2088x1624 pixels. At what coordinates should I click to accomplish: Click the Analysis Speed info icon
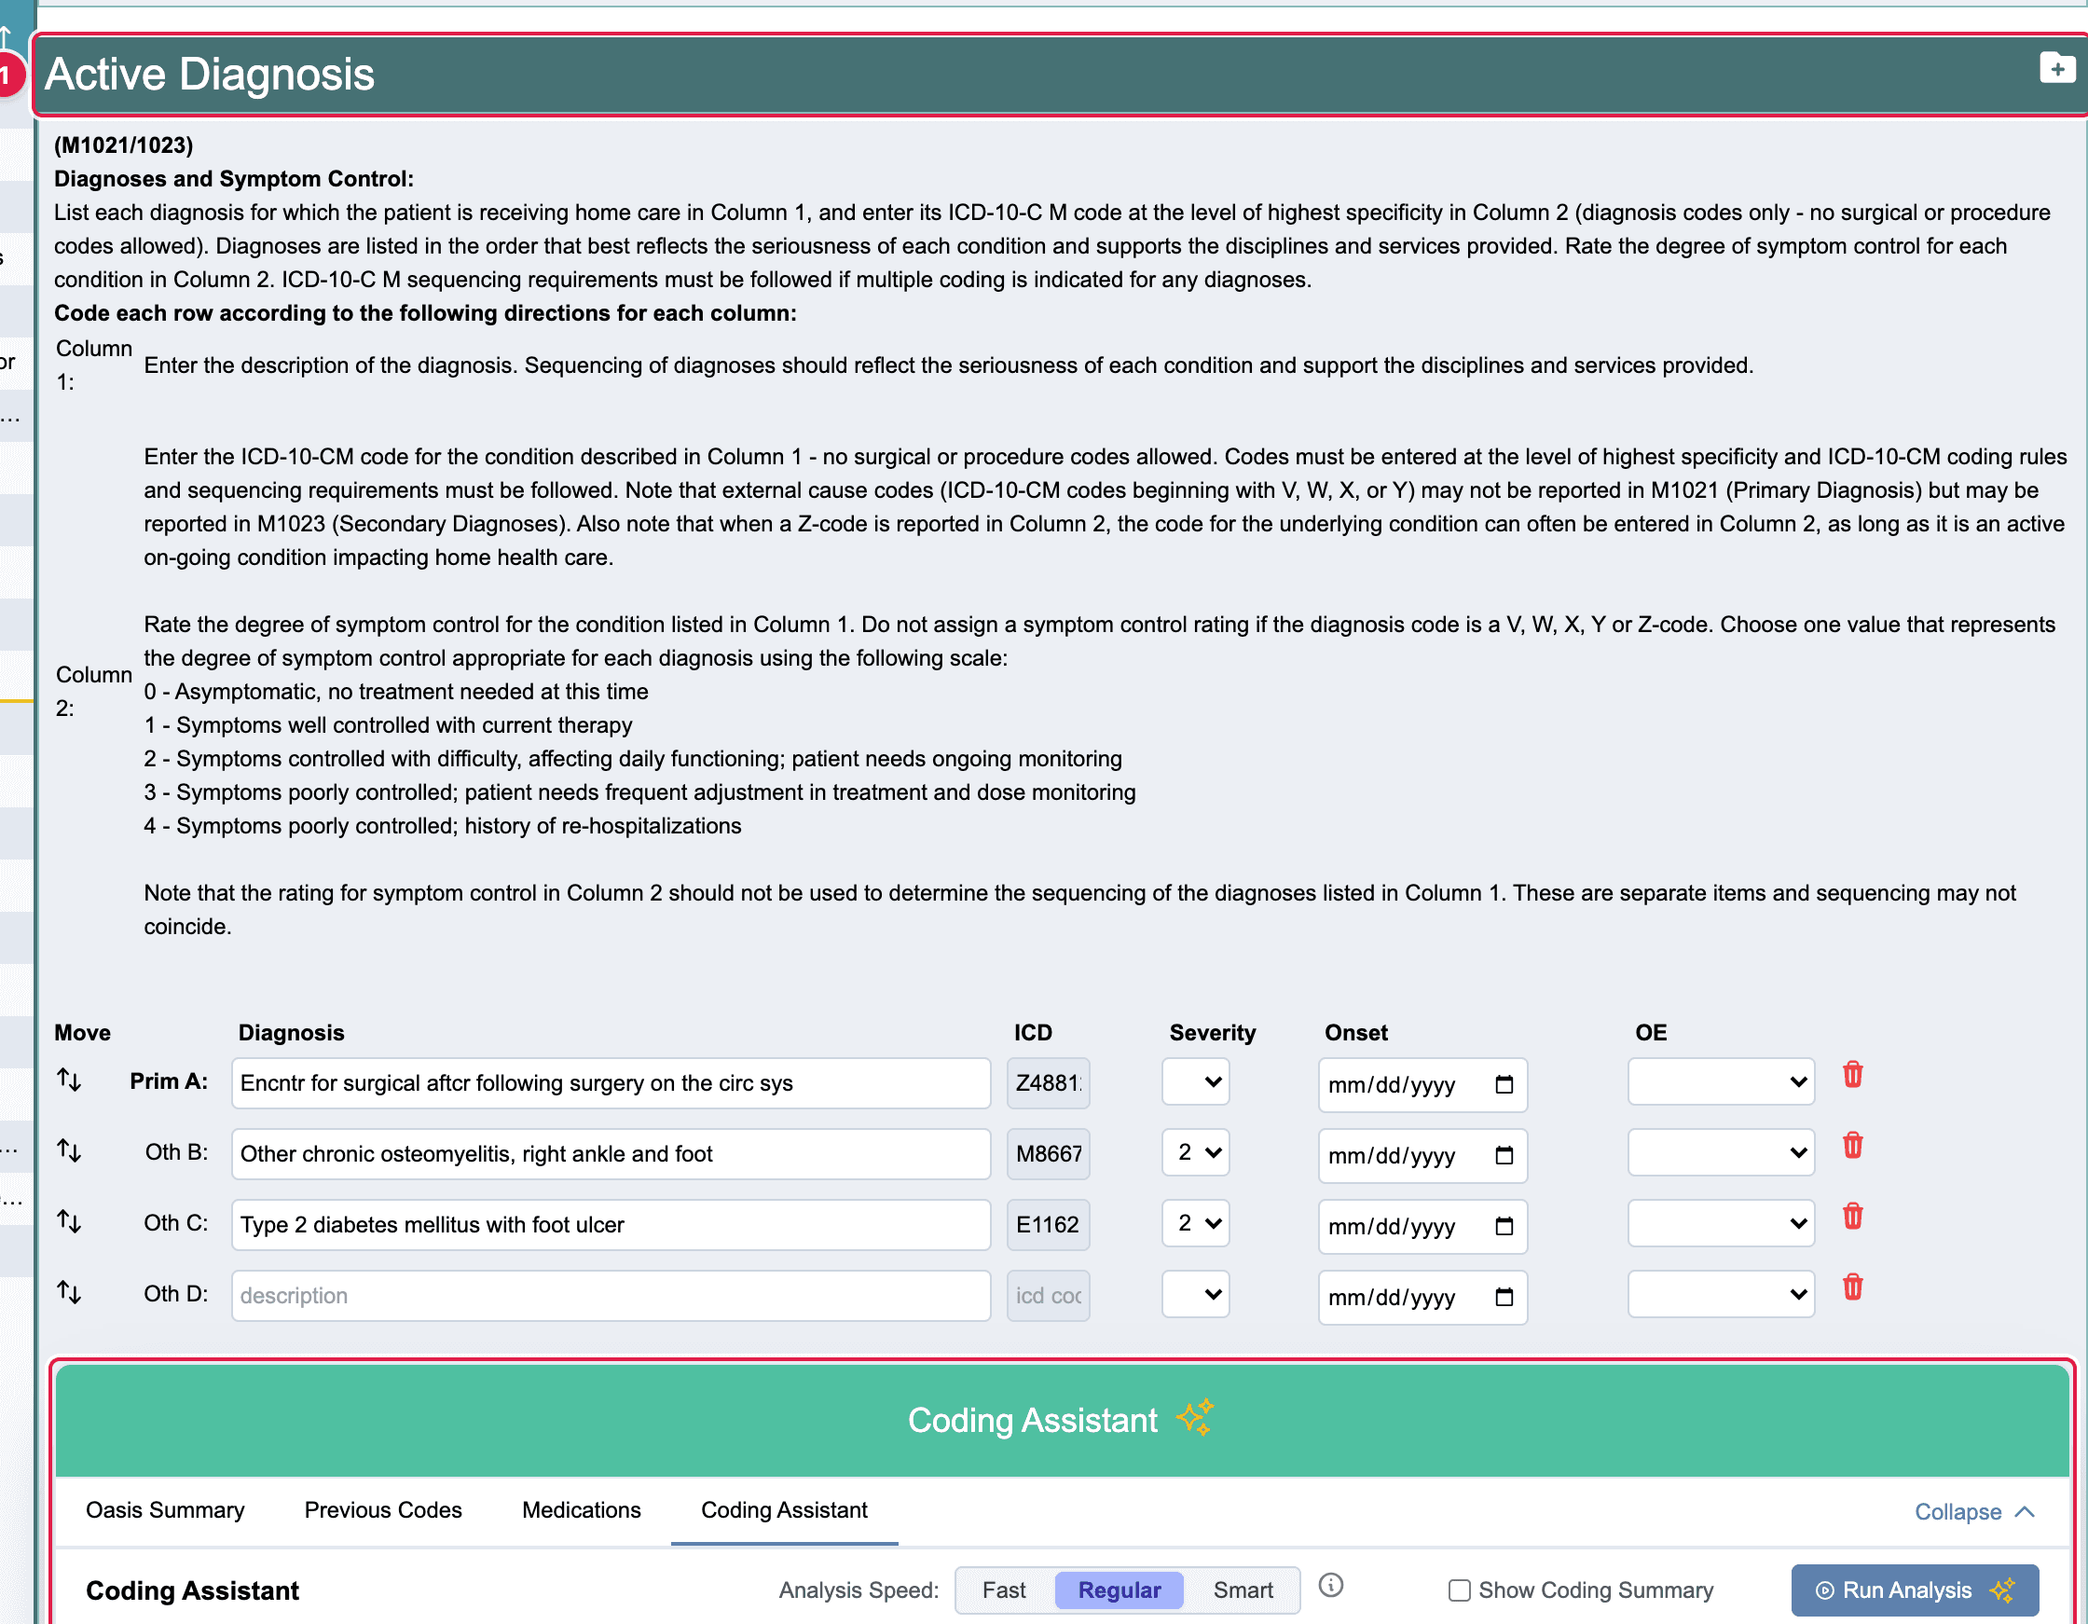[x=1331, y=1586]
